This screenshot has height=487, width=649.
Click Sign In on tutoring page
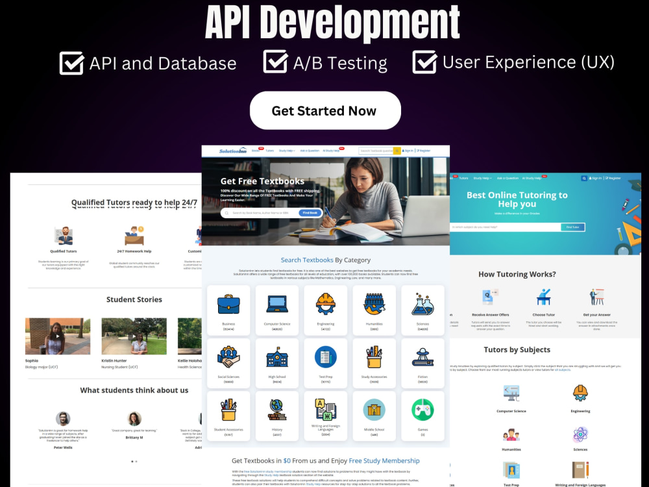(595, 178)
